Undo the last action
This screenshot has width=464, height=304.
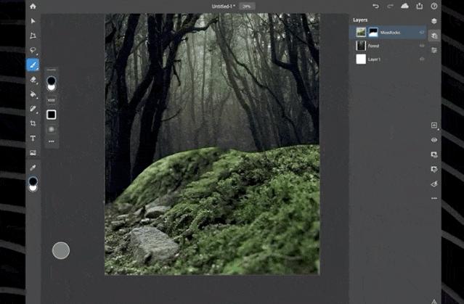375,7
